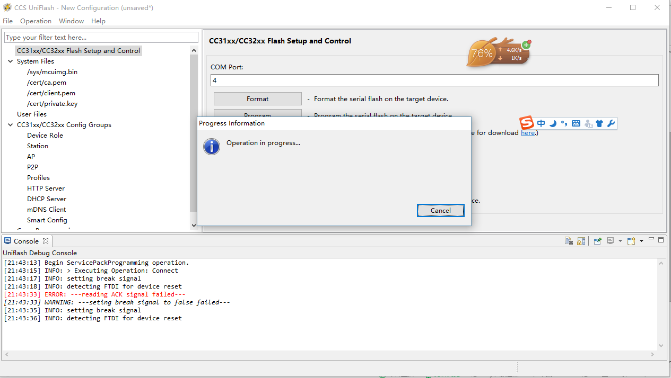Open the File menu
Viewport: 671px width, 378px height.
click(7, 21)
